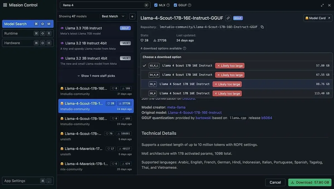Click the repository path text

pyautogui.click(x=208, y=27)
